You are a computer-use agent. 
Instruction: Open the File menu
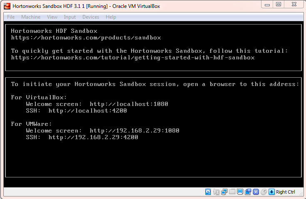[x=11, y=17]
